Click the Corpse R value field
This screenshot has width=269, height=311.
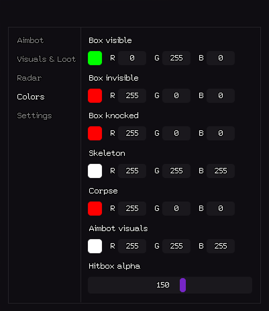132,209
